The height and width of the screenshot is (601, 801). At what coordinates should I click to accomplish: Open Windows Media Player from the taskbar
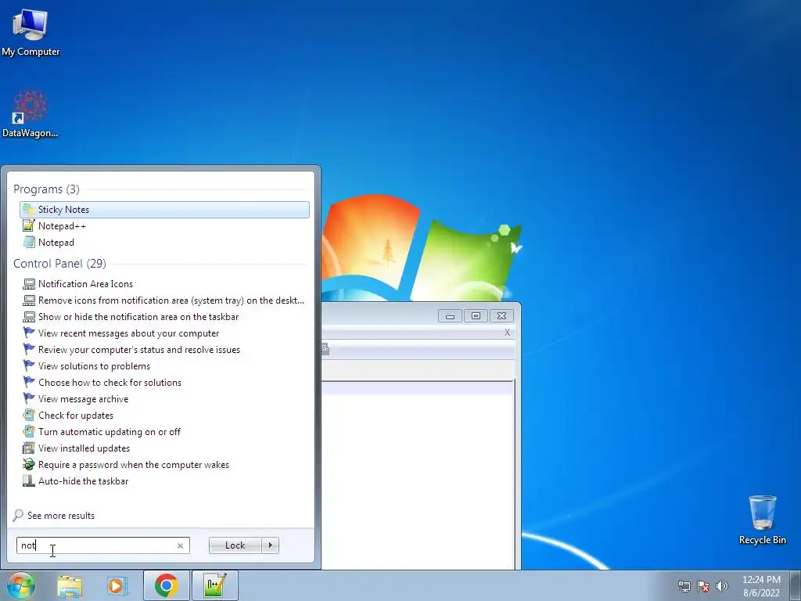coord(116,585)
